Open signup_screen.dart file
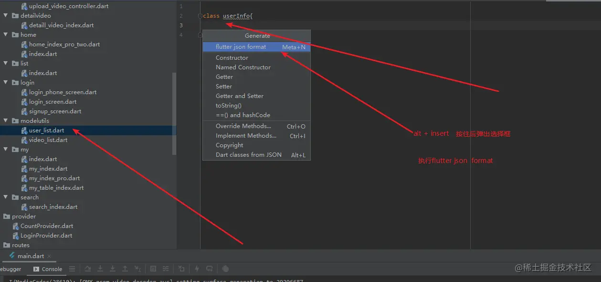The image size is (601, 282). (55, 111)
